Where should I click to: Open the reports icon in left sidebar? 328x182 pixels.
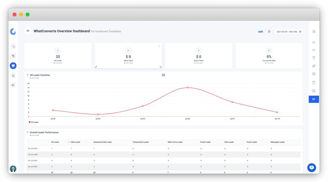(x=13, y=76)
